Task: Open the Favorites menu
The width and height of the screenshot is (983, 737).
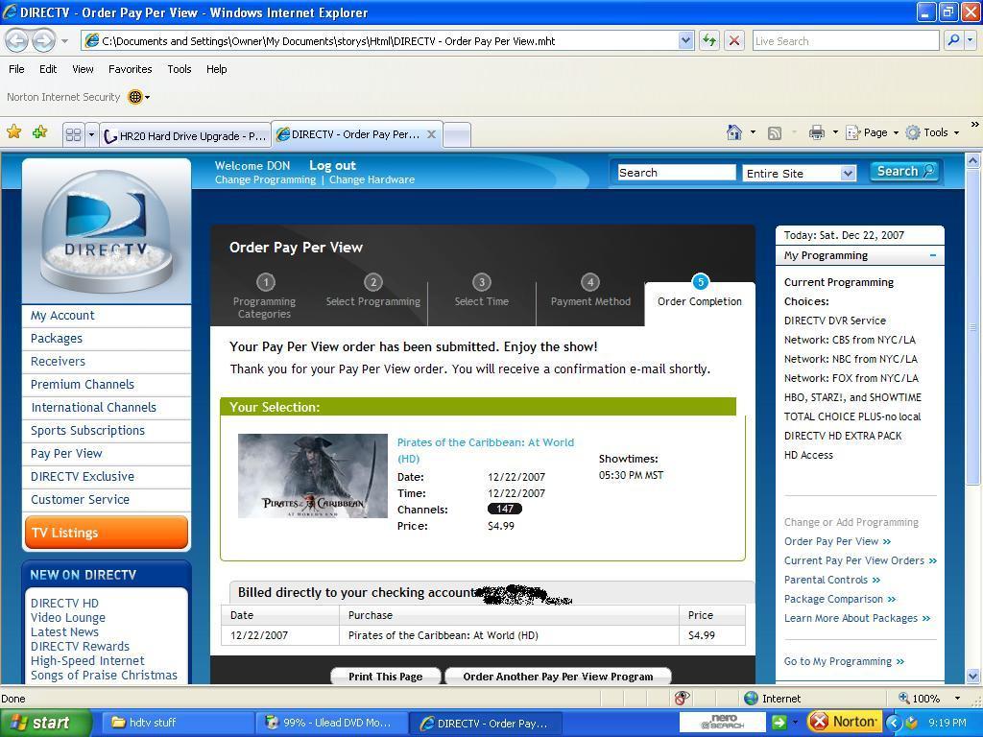Action: tap(130, 69)
